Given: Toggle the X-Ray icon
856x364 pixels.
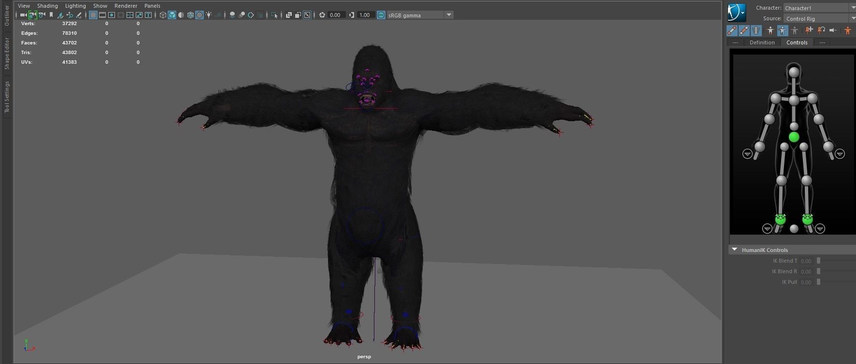Looking at the screenshot, I should coord(289,15).
